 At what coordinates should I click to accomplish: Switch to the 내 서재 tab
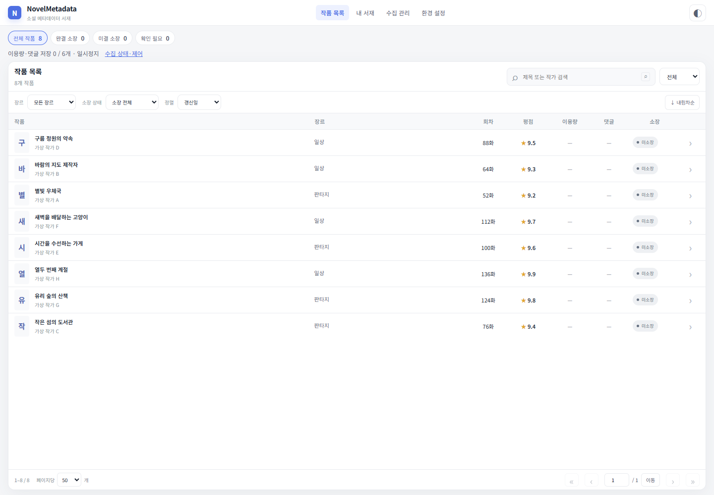365,13
